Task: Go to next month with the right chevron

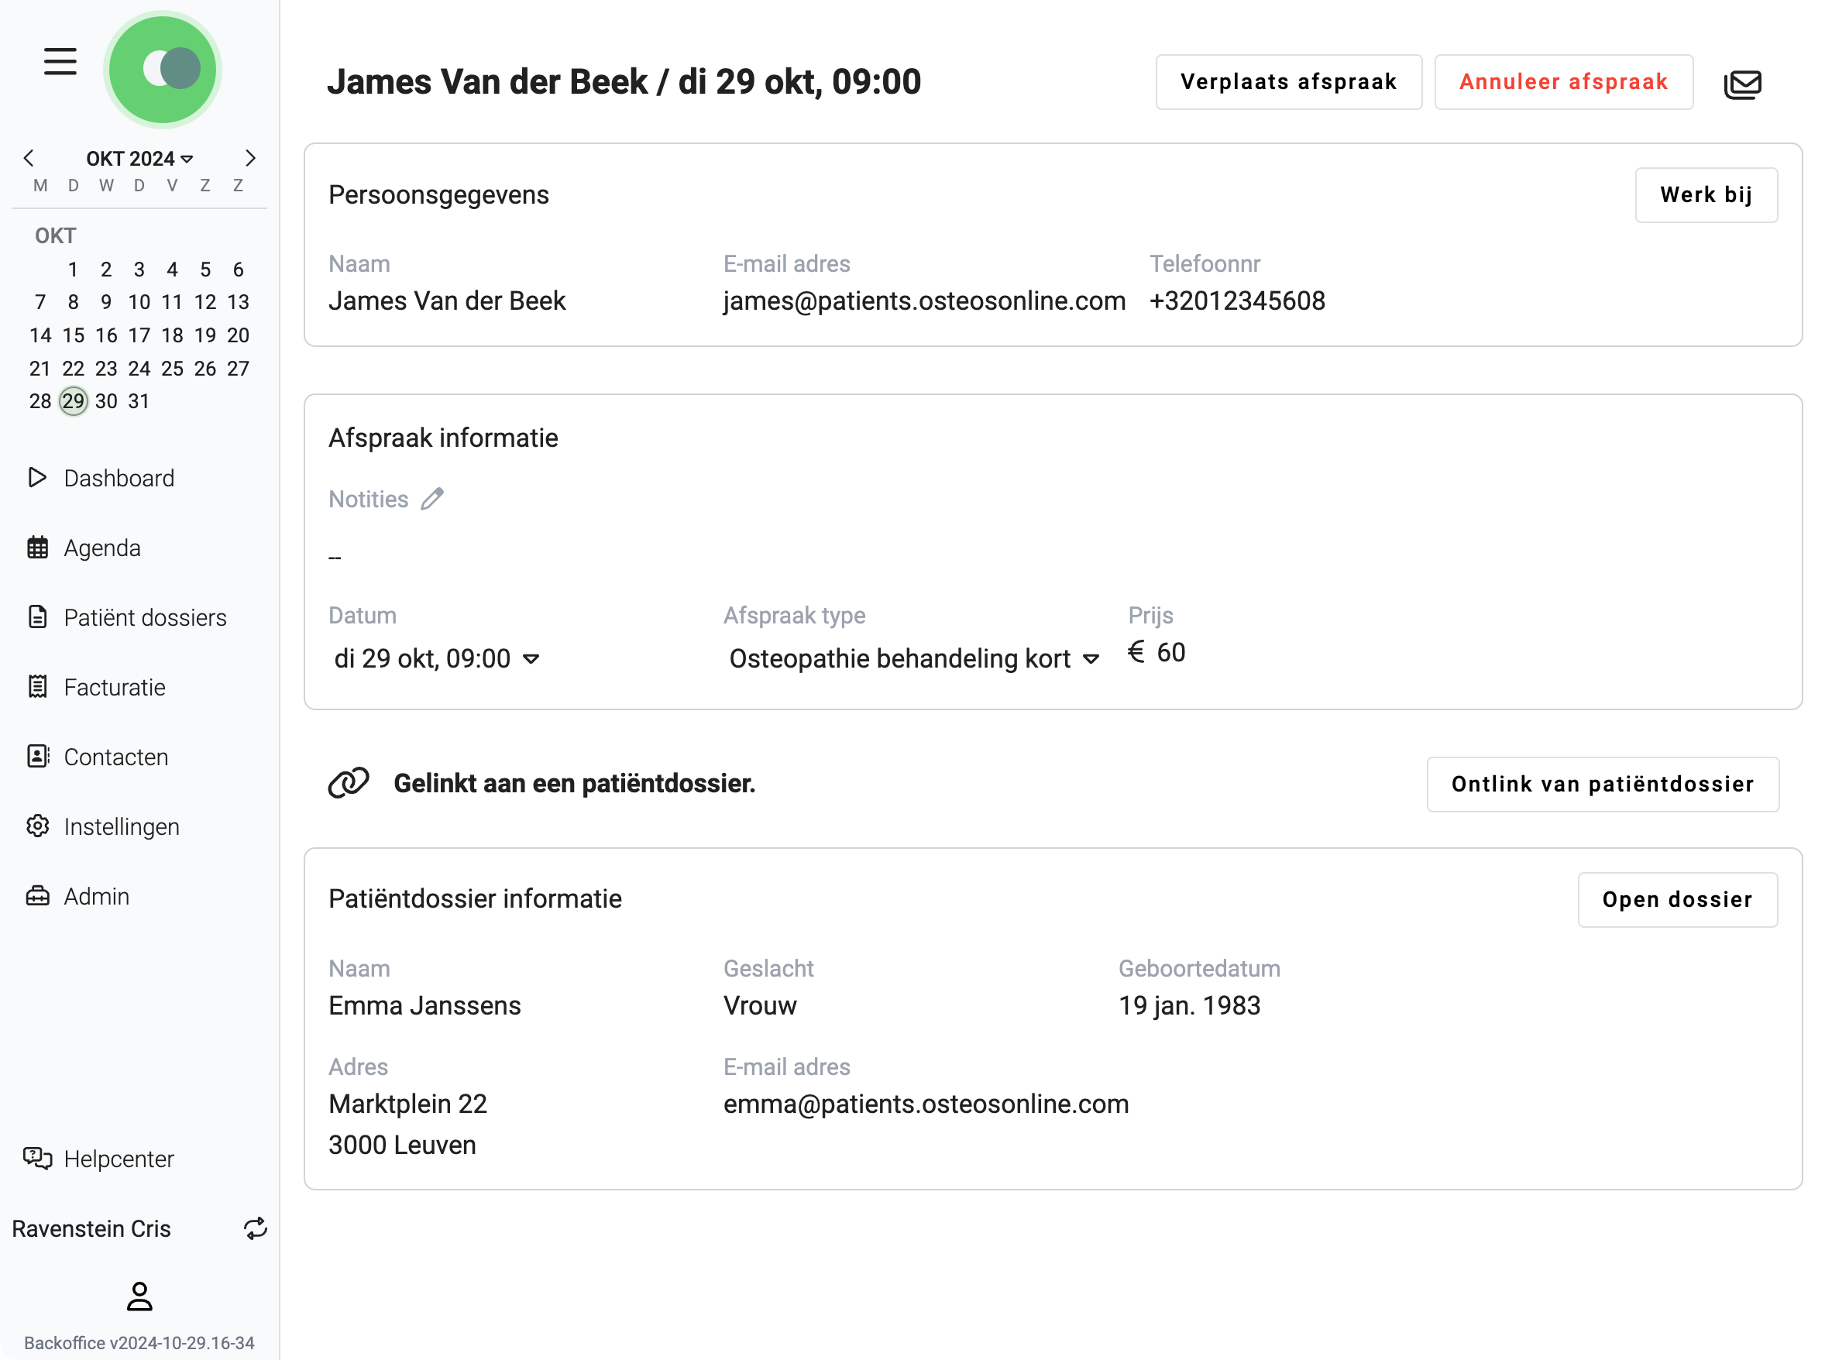Action: [x=251, y=158]
